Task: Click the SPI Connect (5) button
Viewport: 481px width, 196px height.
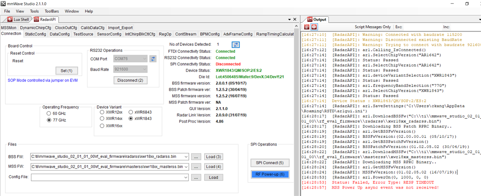Action: click(270, 162)
